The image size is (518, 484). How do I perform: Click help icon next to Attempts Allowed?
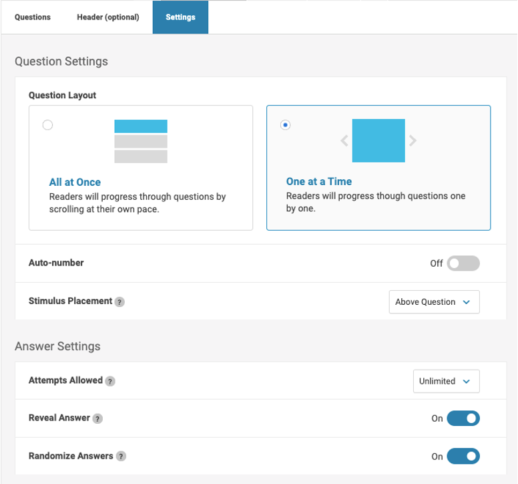[110, 381]
